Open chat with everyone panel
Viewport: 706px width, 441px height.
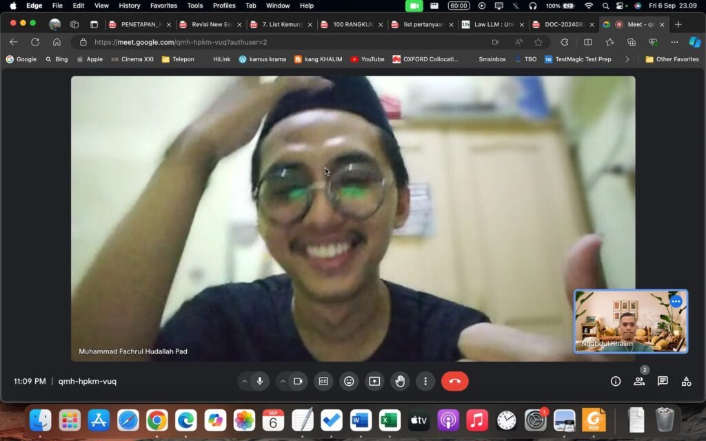pos(663,381)
